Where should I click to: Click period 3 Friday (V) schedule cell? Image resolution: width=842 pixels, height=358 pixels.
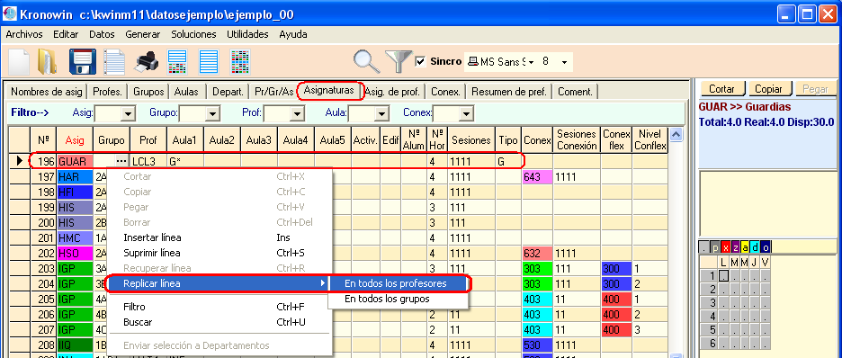[x=766, y=303]
